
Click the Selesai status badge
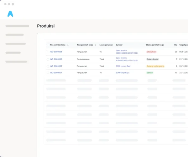tap(150, 73)
